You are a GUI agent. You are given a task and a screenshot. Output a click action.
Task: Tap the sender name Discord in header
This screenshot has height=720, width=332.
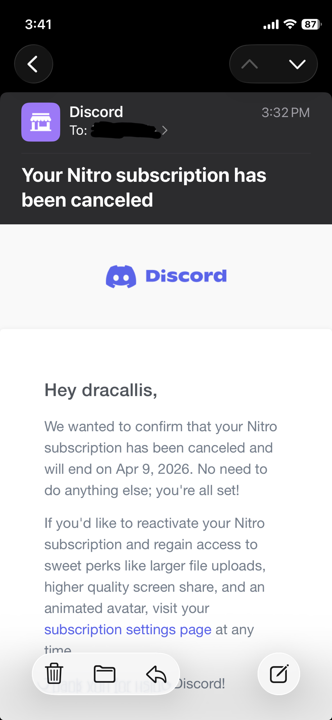(x=96, y=112)
